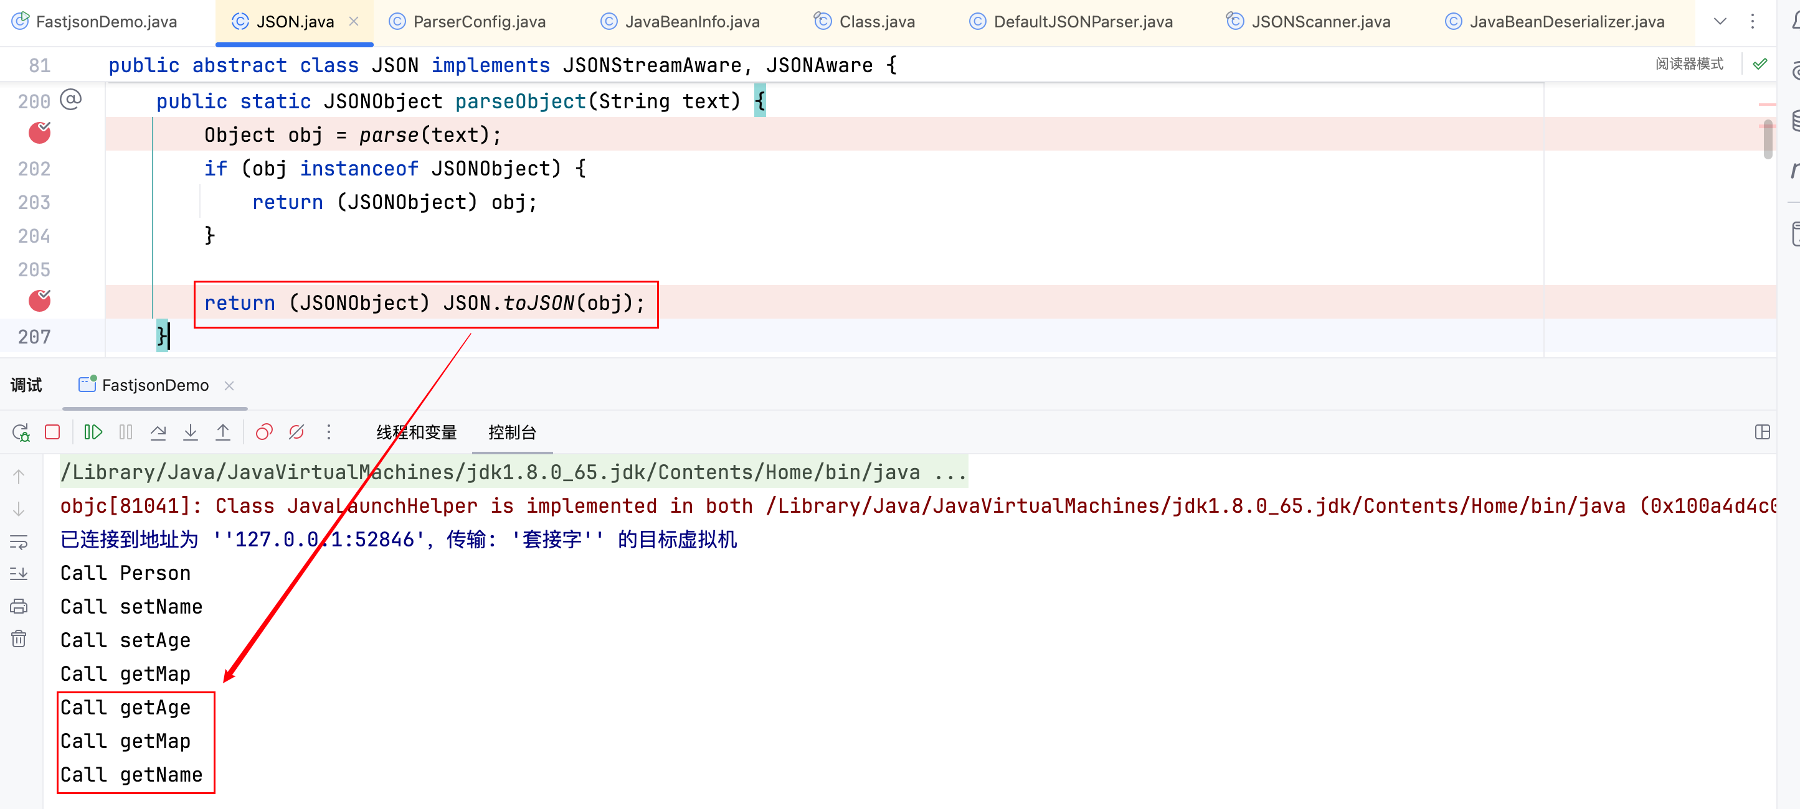Open editor tab options menu
1800x809 pixels.
tap(1752, 22)
